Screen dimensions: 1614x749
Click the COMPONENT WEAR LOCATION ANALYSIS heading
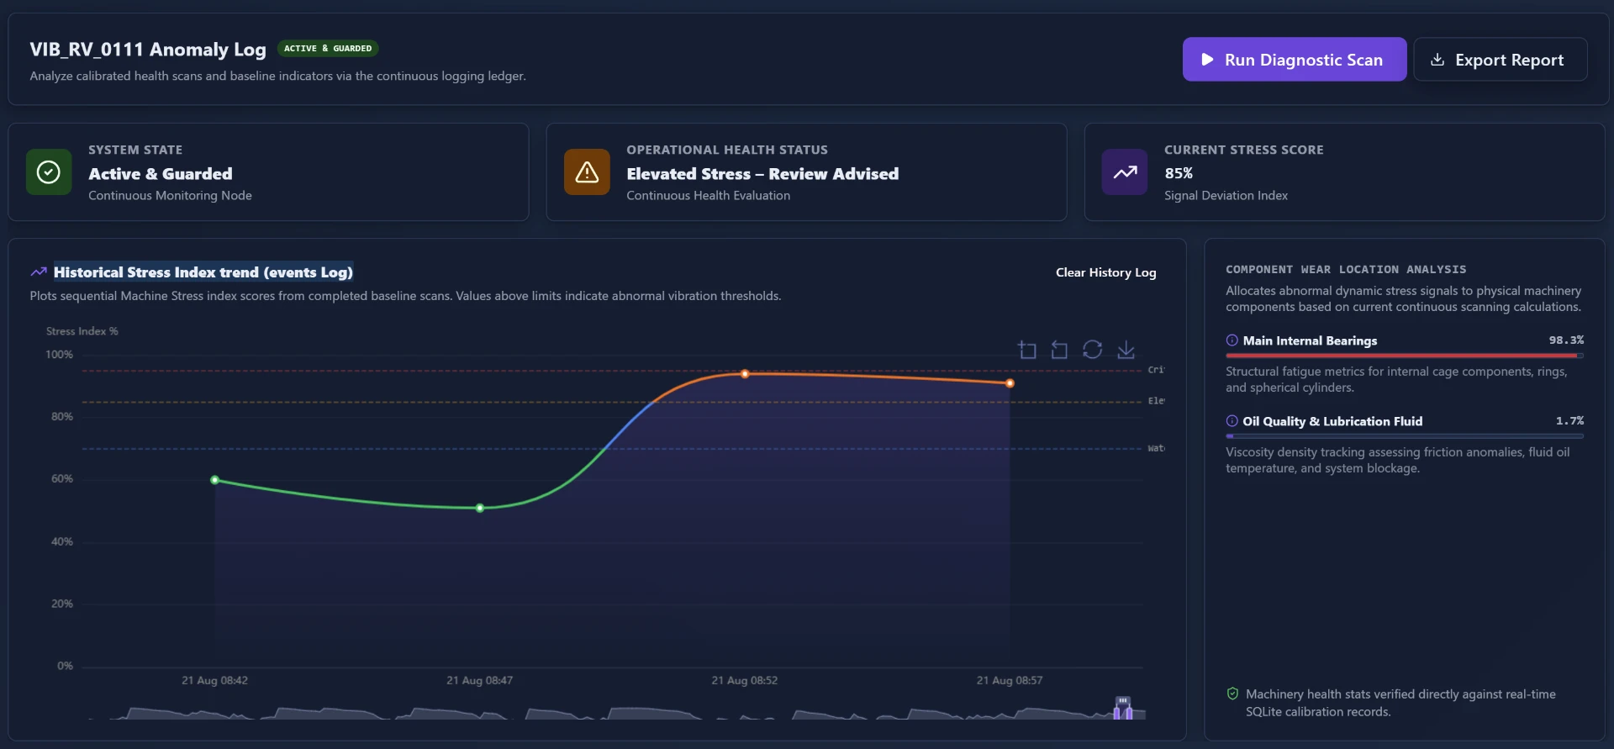1346,270
